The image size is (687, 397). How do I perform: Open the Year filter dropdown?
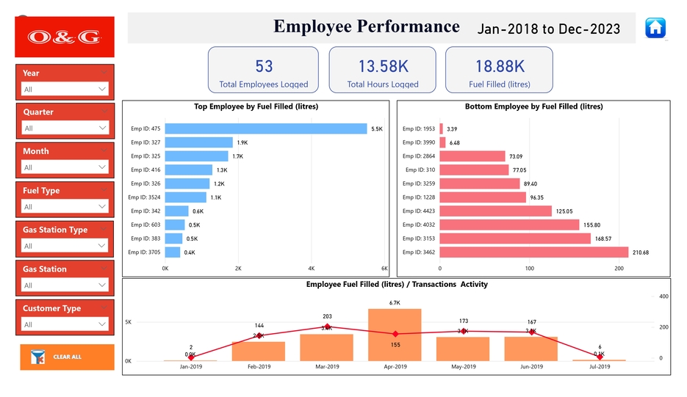pyautogui.click(x=65, y=89)
